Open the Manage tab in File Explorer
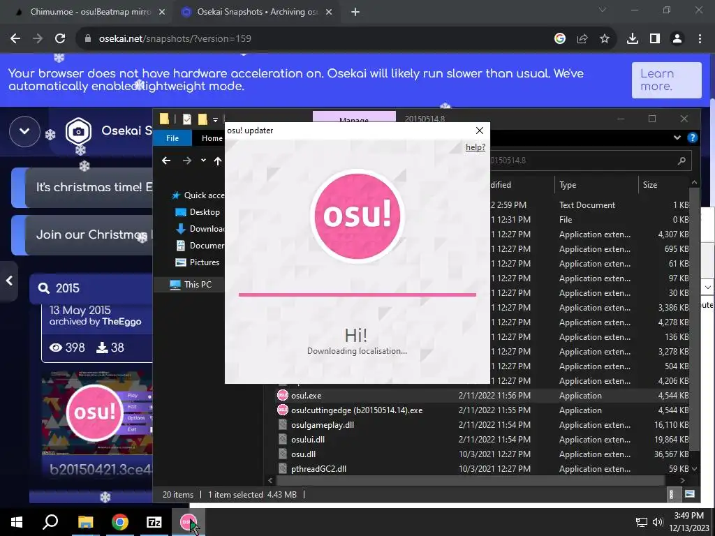 tap(354, 117)
